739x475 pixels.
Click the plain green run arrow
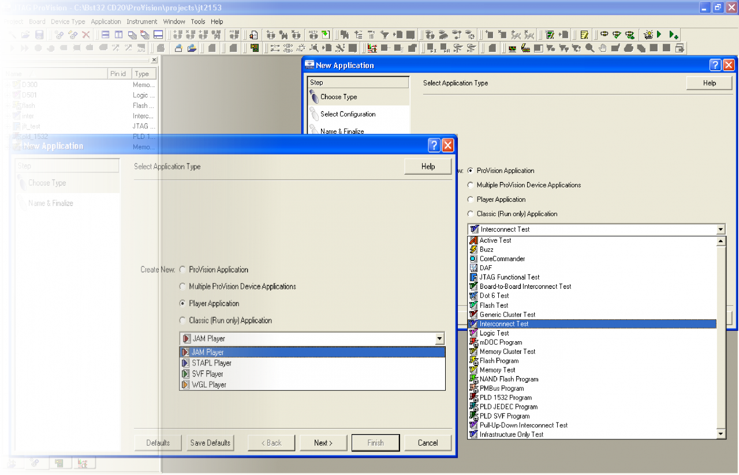pos(659,35)
